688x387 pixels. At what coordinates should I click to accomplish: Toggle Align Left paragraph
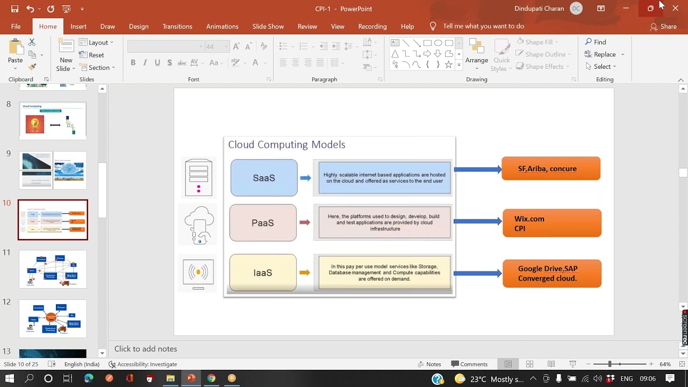coord(283,62)
